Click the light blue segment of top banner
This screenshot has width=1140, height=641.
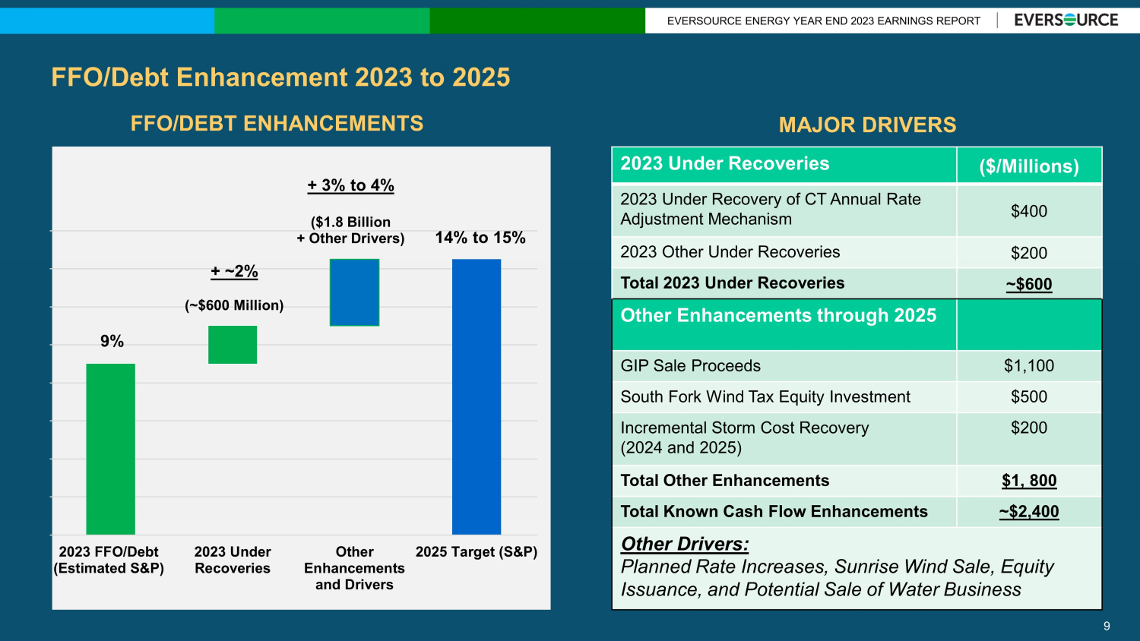106,21
